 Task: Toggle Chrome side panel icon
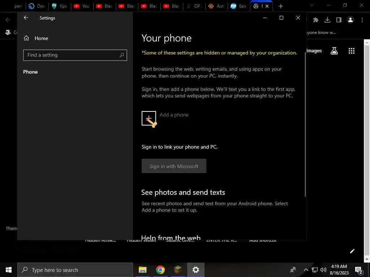pyautogui.click(x=339, y=20)
